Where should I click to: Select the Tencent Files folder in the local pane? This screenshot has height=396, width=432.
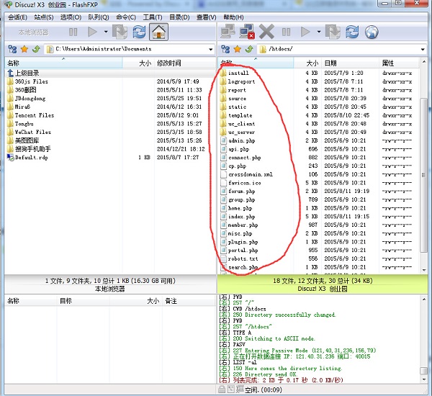34,115
